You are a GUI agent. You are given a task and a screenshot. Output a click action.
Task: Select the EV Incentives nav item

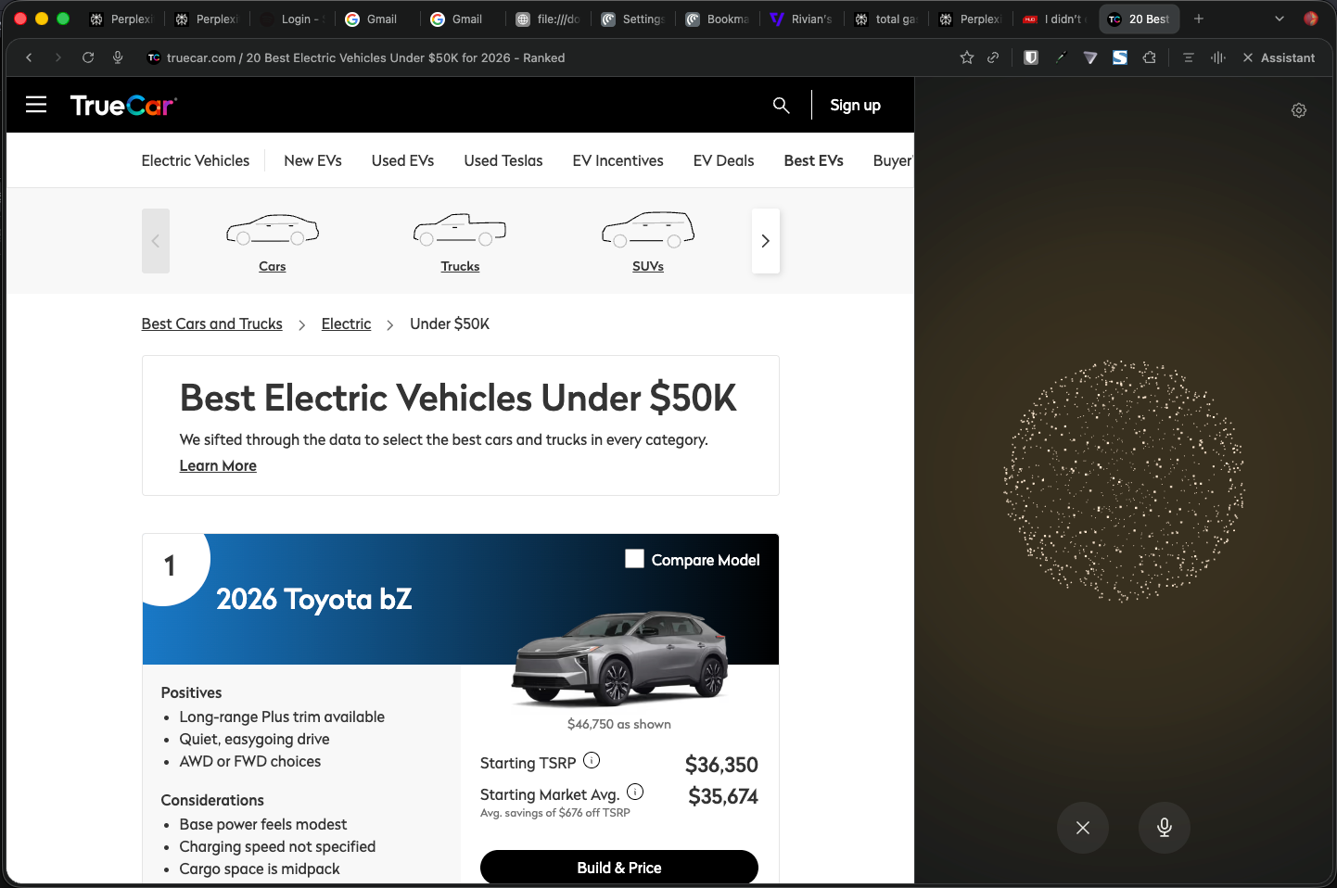(618, 160)
